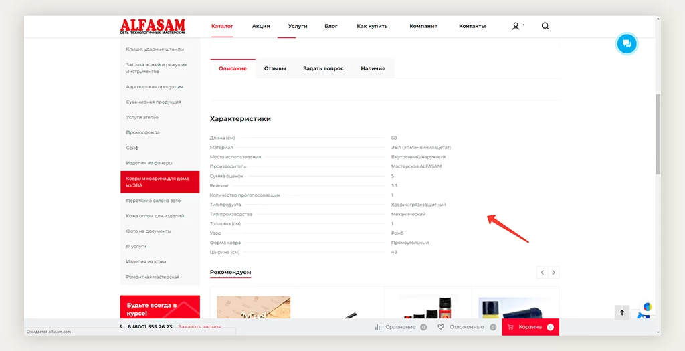Click the ALFASAM logo
This screenshot has height=351, width=685.
pyautogui.click(x=153, y=26)
